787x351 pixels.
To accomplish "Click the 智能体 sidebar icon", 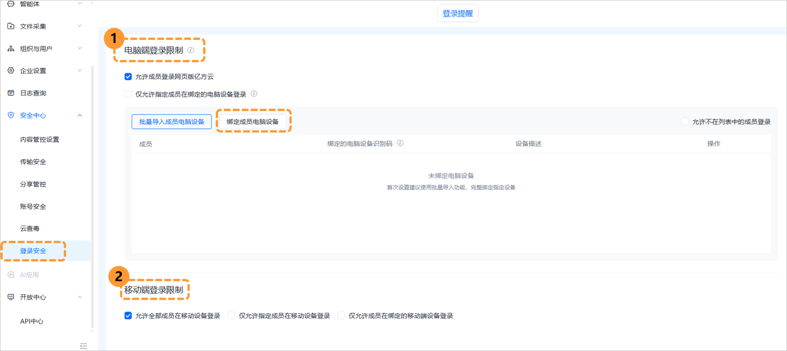I will pos(11,4).
